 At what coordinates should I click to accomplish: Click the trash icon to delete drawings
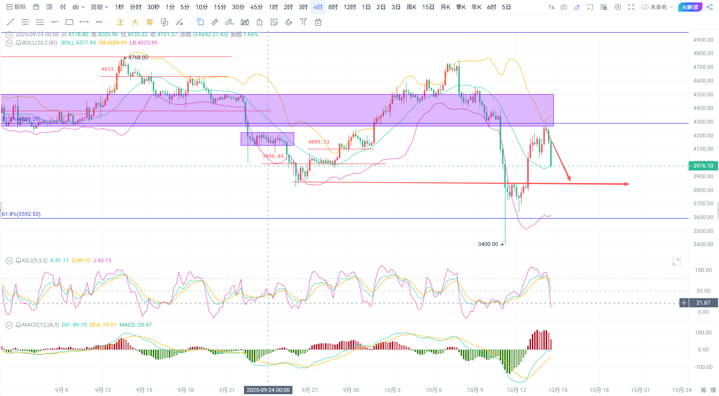point(318,22)
